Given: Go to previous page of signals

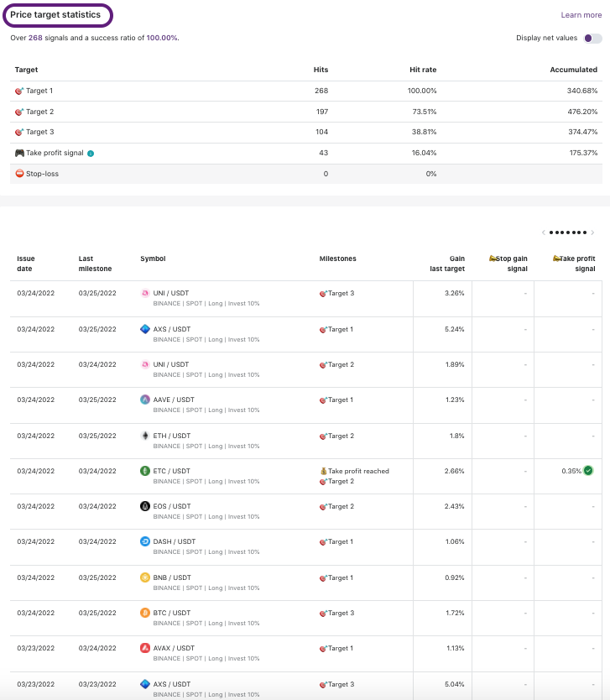Looking at the screenshot, I should (x=543, y=232).
